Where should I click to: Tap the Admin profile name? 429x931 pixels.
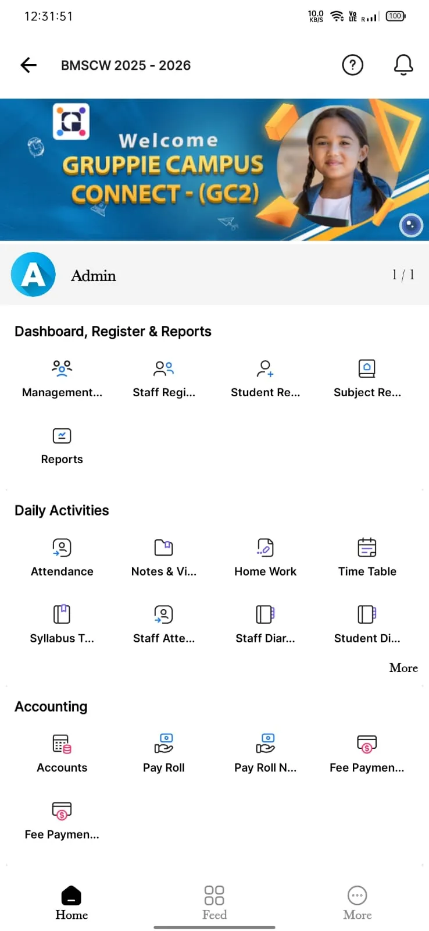94,276
